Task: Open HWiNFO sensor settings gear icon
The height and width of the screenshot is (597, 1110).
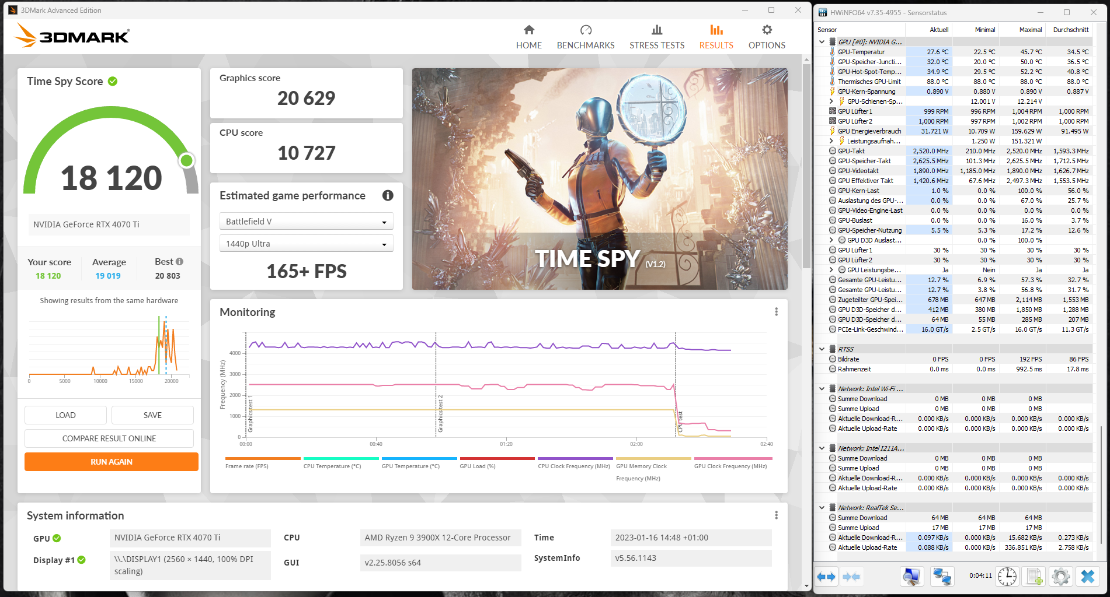Action: pos(1061,577)
